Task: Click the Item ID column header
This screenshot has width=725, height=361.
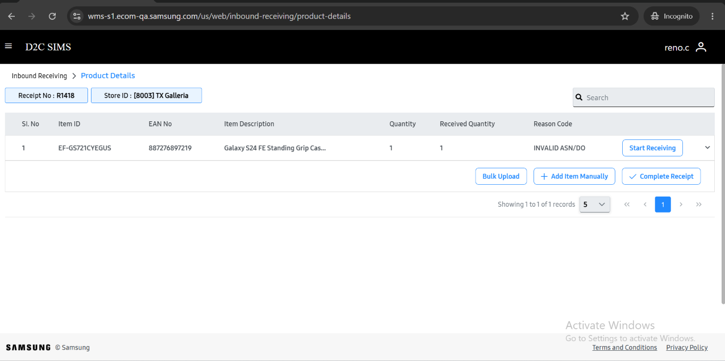Action: click(x=69, y=124)
